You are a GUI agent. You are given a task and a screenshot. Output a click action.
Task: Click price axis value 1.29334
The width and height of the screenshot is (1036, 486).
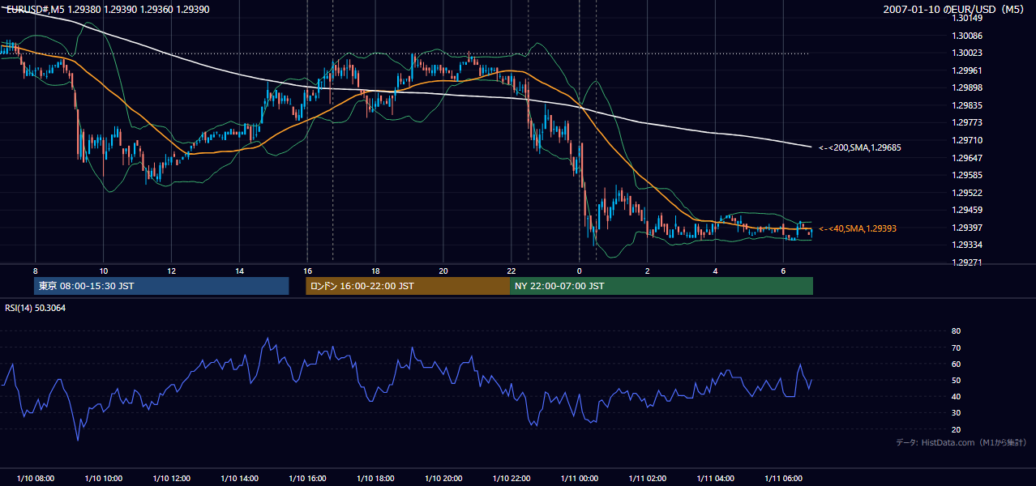click(x=969, y=245)
